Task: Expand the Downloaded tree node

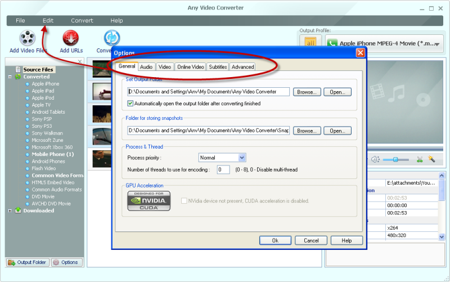Action: coord(10,211)
